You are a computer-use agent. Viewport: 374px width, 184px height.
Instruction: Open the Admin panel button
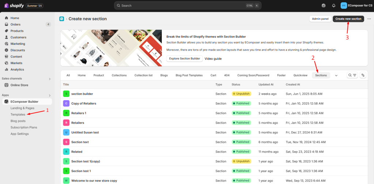coord(320,19)
